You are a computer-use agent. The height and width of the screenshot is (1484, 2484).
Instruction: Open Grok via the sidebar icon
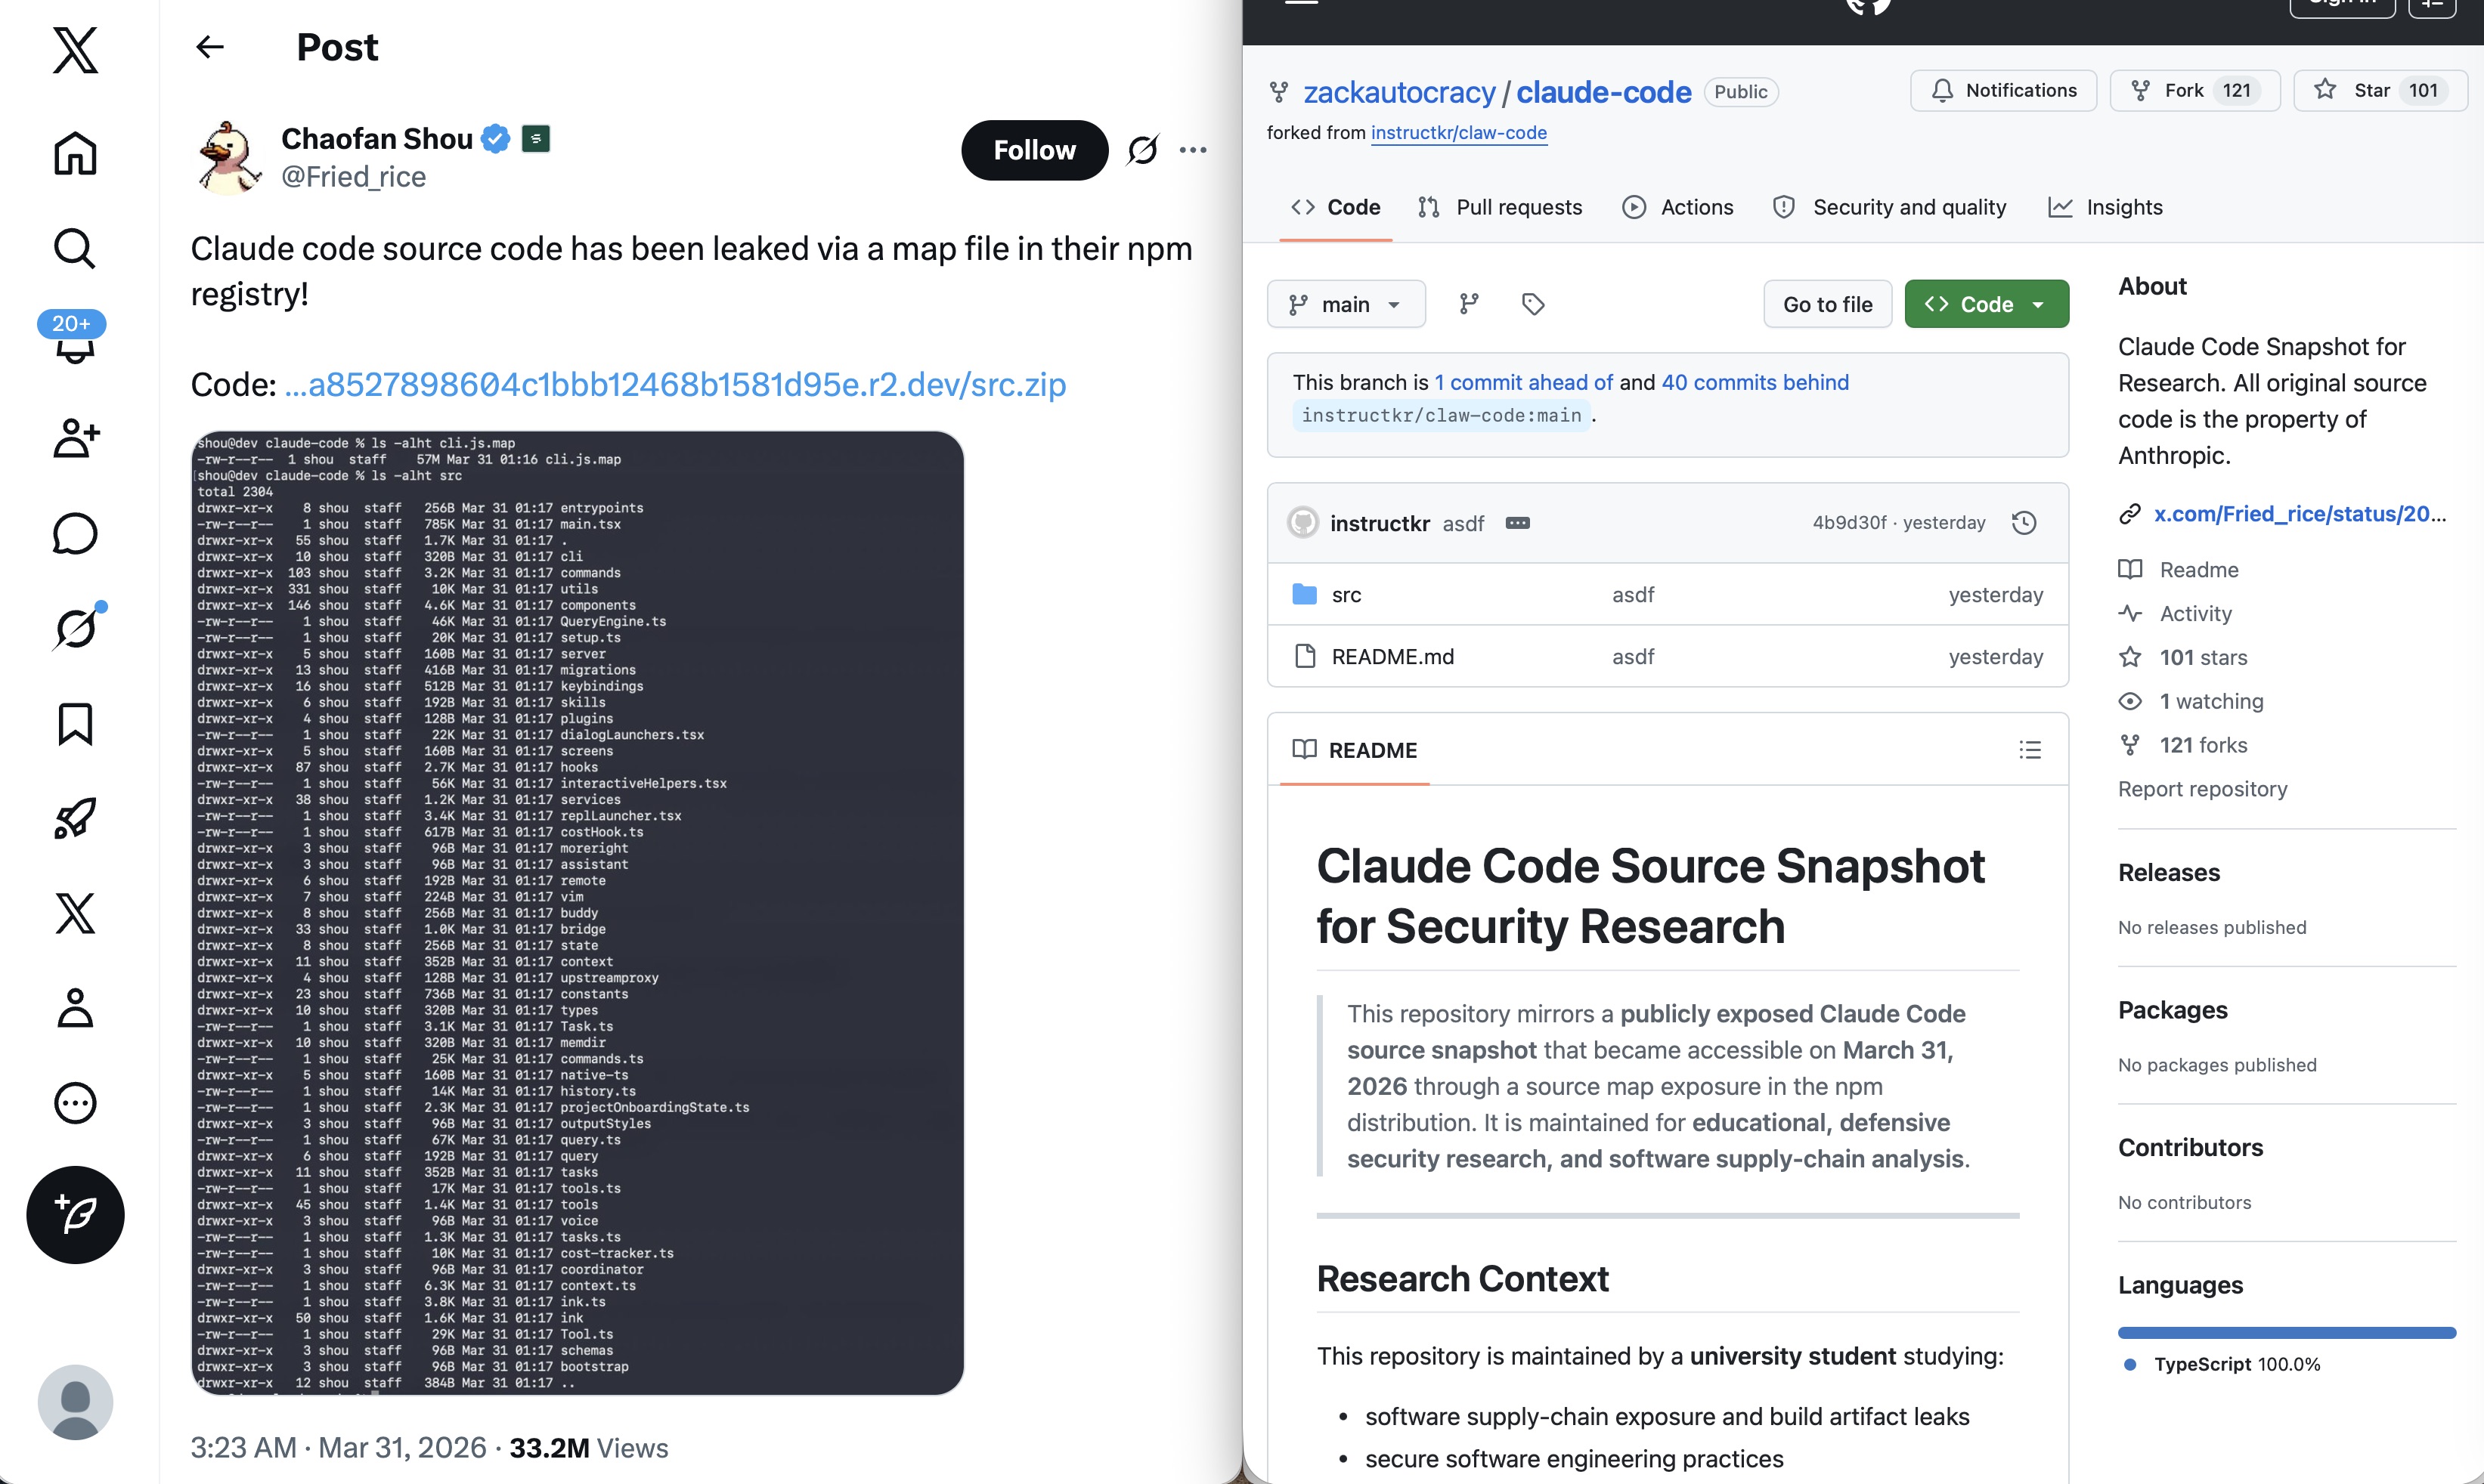75,627
